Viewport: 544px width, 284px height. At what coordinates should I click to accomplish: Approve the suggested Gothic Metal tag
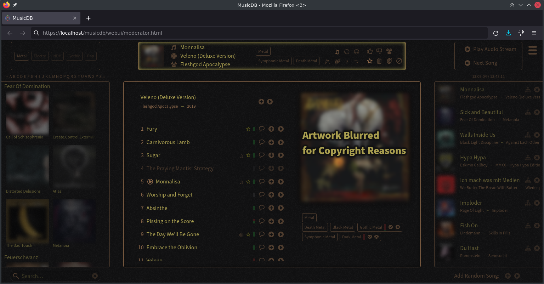[391, 227]
